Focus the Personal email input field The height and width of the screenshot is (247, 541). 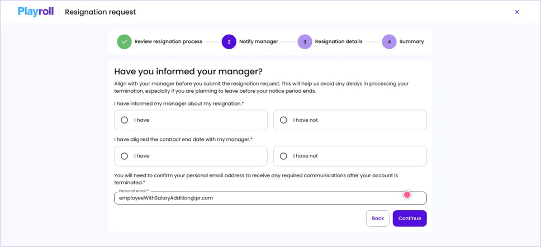(x=270, y=198)
